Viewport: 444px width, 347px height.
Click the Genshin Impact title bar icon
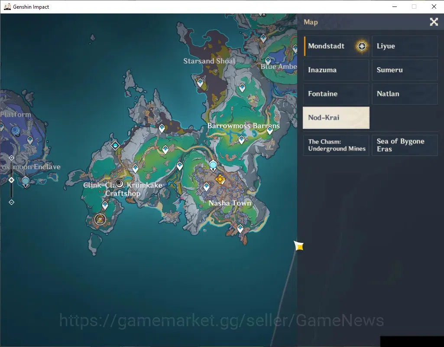click(x=7, y=7)
